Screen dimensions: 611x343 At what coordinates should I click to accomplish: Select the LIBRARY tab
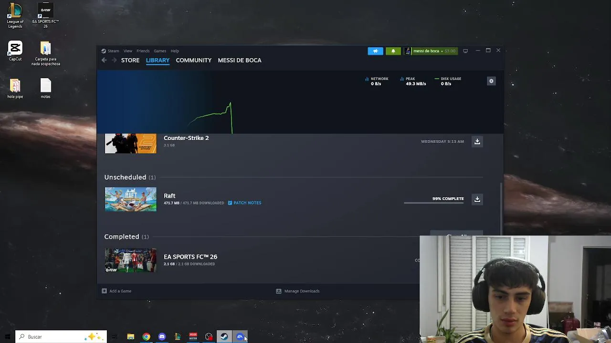point(158,60)
